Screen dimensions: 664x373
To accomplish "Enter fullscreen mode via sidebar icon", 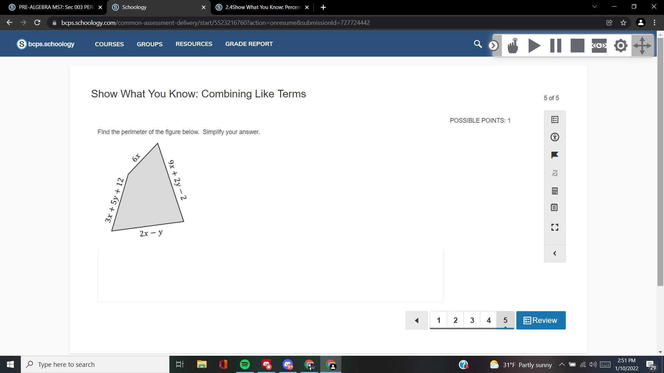I will 555,227.
